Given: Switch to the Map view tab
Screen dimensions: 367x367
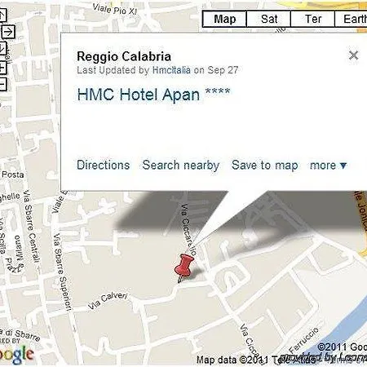Looking at the screenshot, I should click(224, 19).
